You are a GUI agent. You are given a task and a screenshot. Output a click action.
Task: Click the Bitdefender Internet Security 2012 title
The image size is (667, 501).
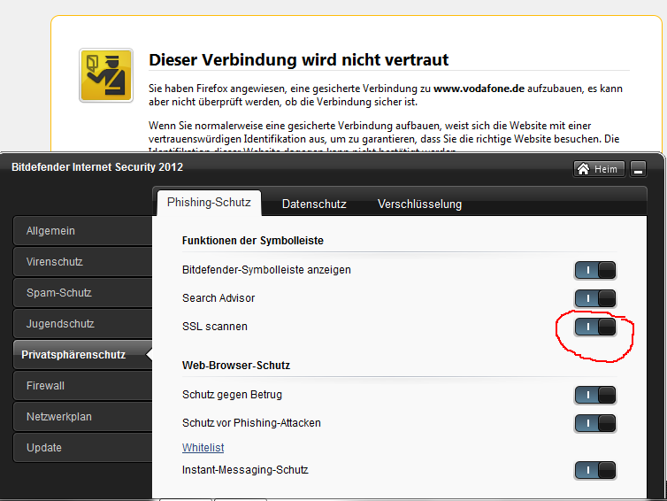[x=97, y=167]
